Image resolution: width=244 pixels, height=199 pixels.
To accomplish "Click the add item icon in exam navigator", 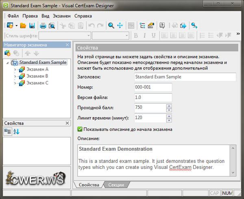I will [x=7, y=53].
